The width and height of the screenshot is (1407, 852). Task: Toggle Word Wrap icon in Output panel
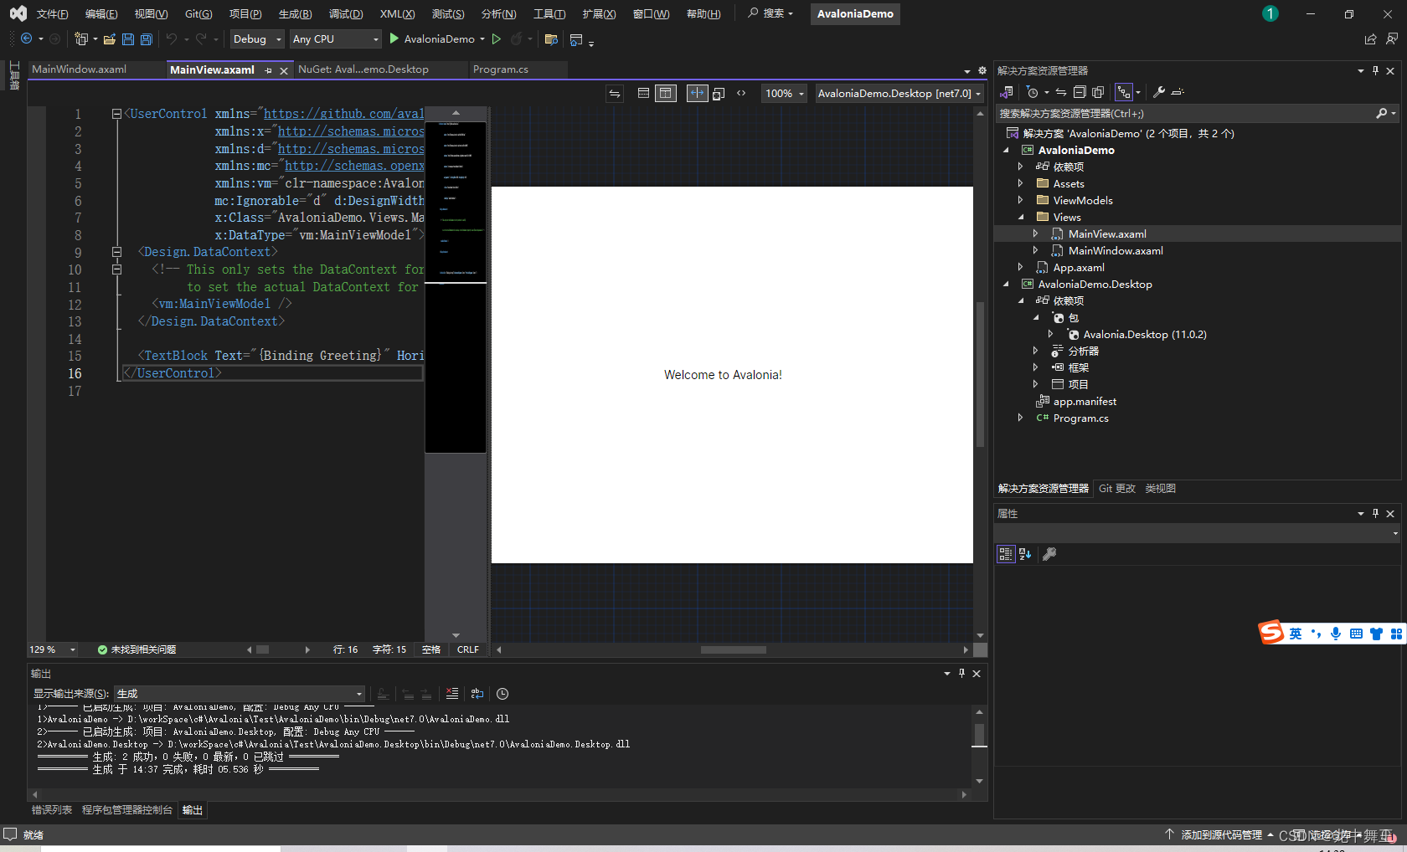tap(477, 694)
